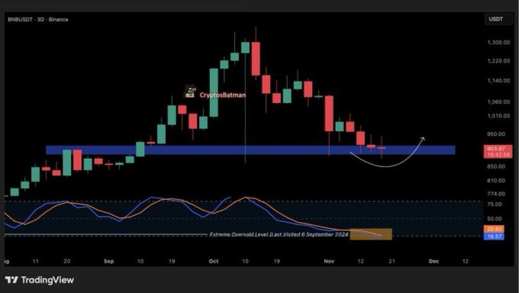Click the white curved arrow tip

pos(423,138)
